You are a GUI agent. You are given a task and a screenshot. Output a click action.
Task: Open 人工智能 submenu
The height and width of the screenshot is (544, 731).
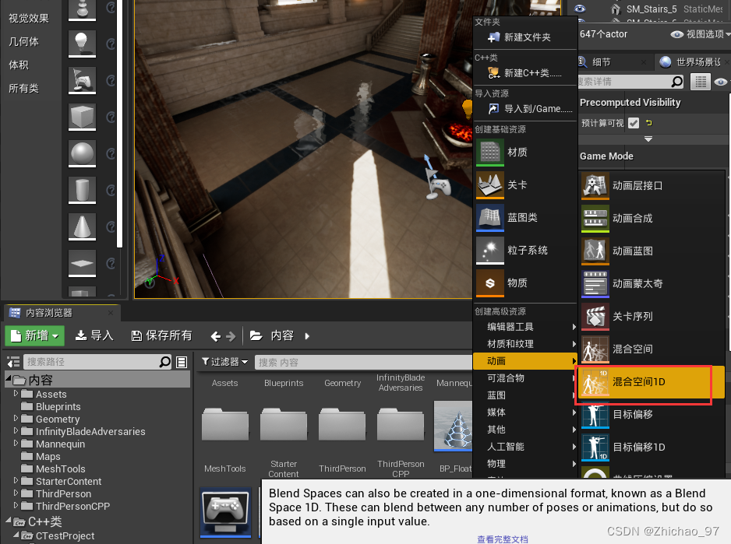click(525, 447)
